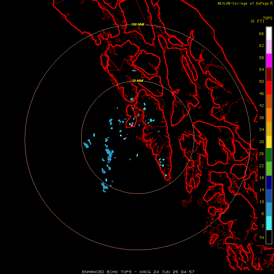The height and width of the screenshot is (274, 274).
Task: Click the legend value 6
Action: click(263, 214)
